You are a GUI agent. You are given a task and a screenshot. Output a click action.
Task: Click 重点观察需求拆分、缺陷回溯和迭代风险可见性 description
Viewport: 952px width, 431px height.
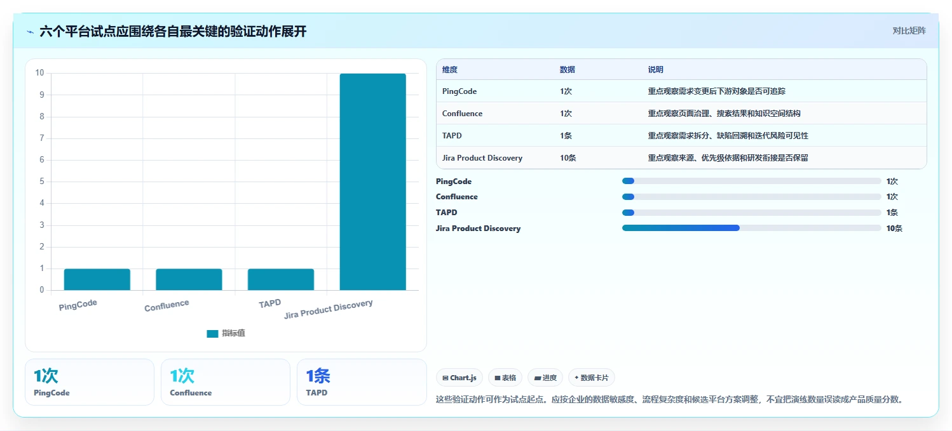point(728,136)
